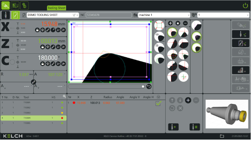This screenshot has width=251, height=144.
Task: Select tool row T10002
Action: 34,108
